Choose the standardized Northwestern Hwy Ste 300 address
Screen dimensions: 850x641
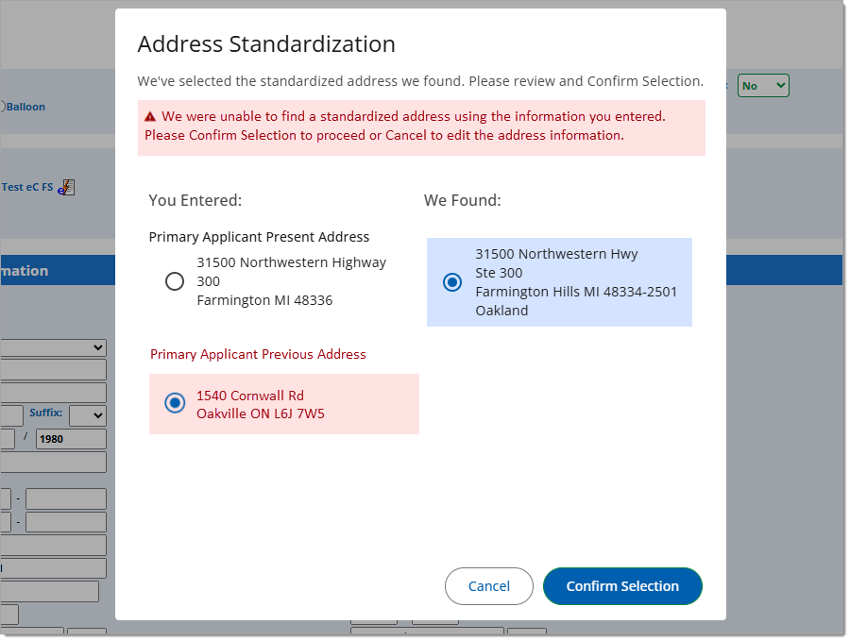coord(453,282)
